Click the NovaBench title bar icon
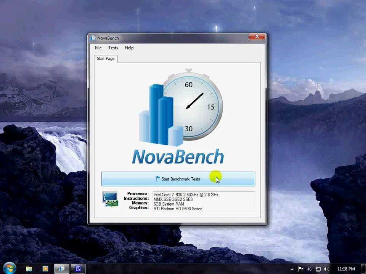This screenshot has width=366, height=274. coord(93,38)
